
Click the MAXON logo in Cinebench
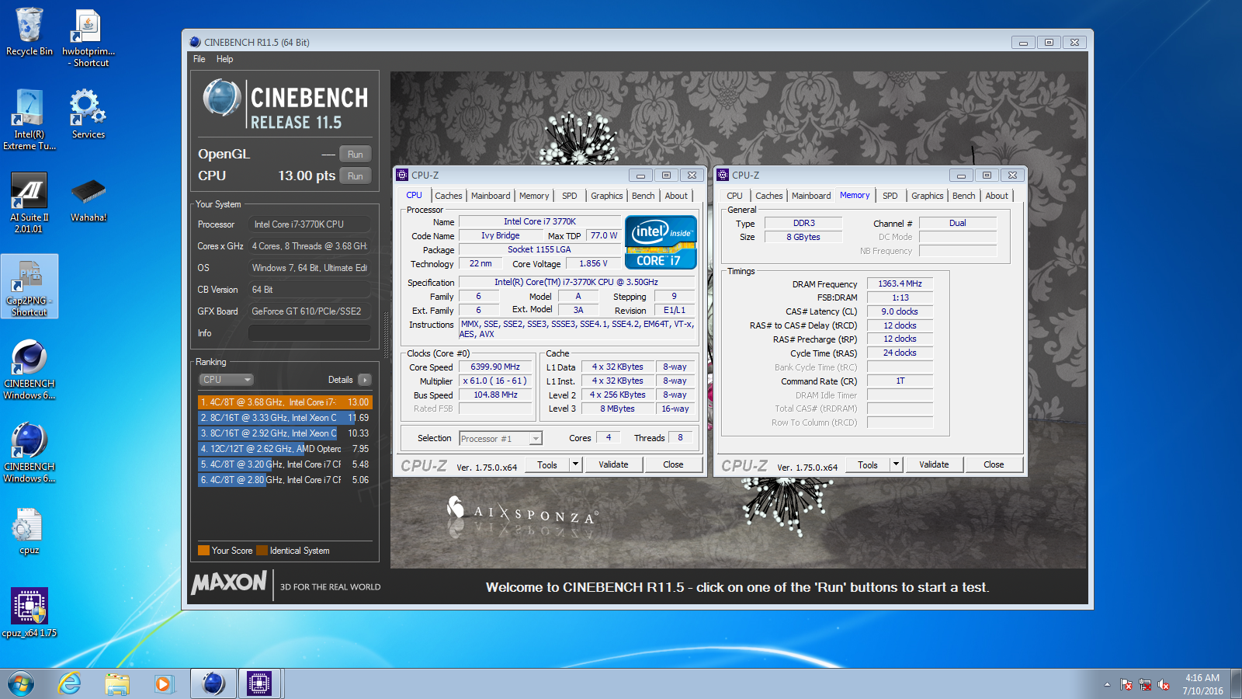click(229, 582)
